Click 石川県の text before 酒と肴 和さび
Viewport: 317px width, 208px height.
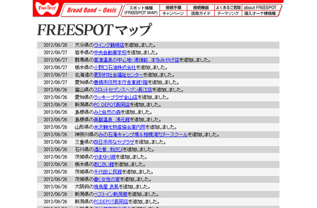(84, 150)
